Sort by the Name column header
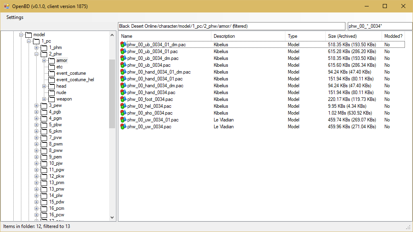The height and width of the screenshot is (232, 413). coord(165,36)
